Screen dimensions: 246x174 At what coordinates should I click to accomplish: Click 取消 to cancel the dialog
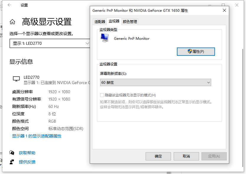pyautogui.click(x=186, y=156)
